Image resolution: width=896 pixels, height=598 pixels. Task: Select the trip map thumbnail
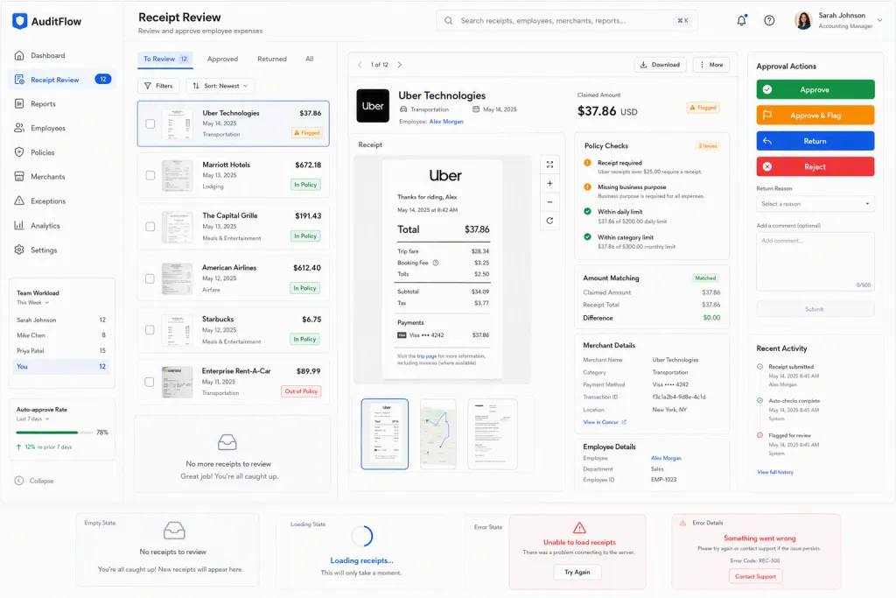click(438, 434)
